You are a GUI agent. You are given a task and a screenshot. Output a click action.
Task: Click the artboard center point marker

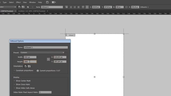tap(95, 77)
